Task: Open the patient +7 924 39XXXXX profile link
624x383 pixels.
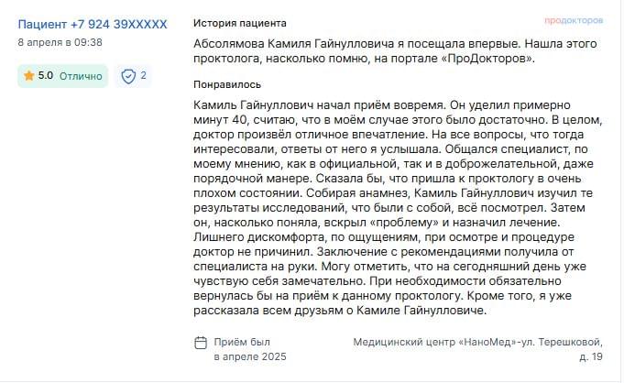Action: point(93,25)
